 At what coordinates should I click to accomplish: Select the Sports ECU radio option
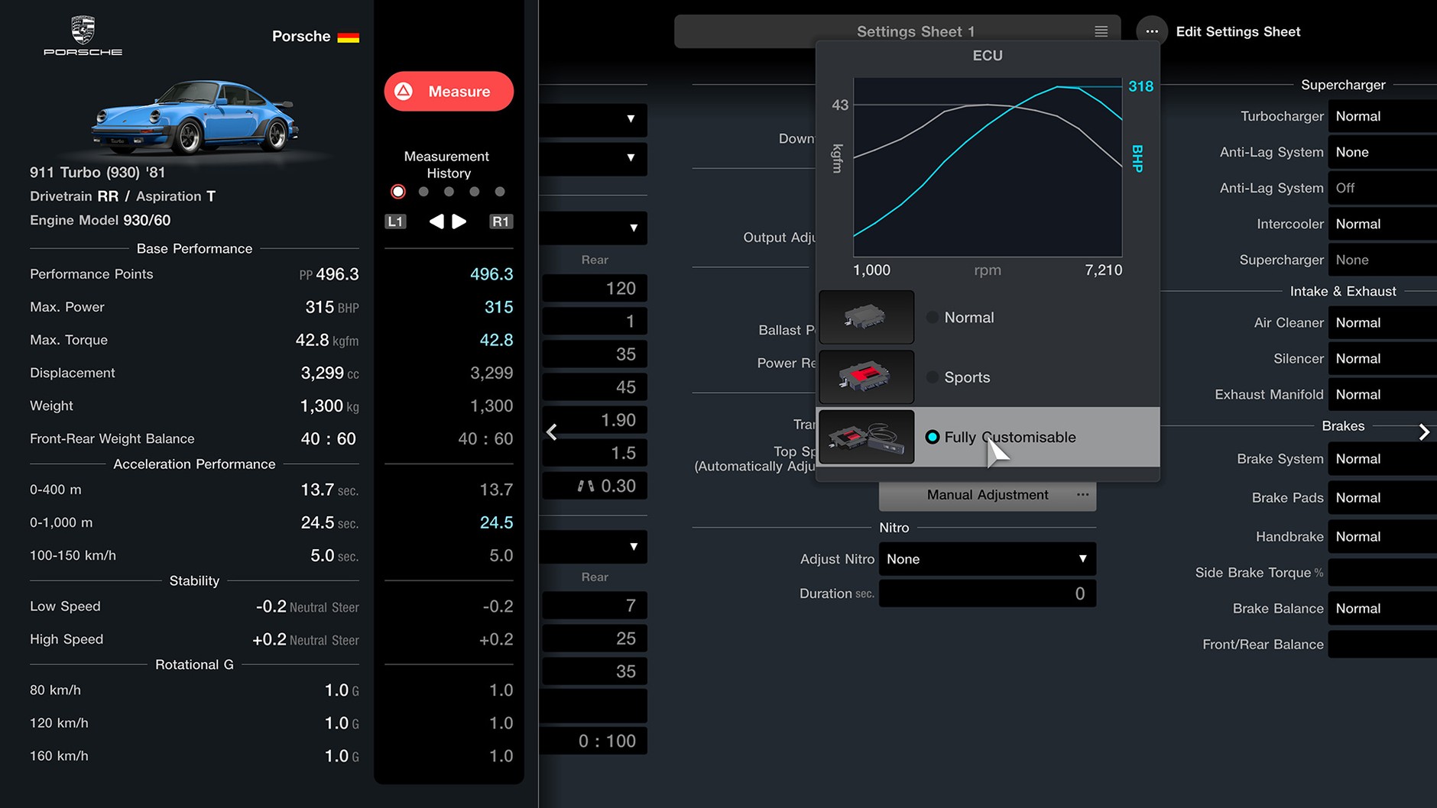pyautogui.click(x=933, y=377)
